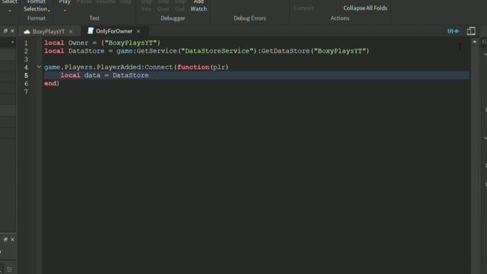Add a watch with Add Watch
Viewport: 487px width, 274px height.
pyautogui.click(x=199, y=5)
